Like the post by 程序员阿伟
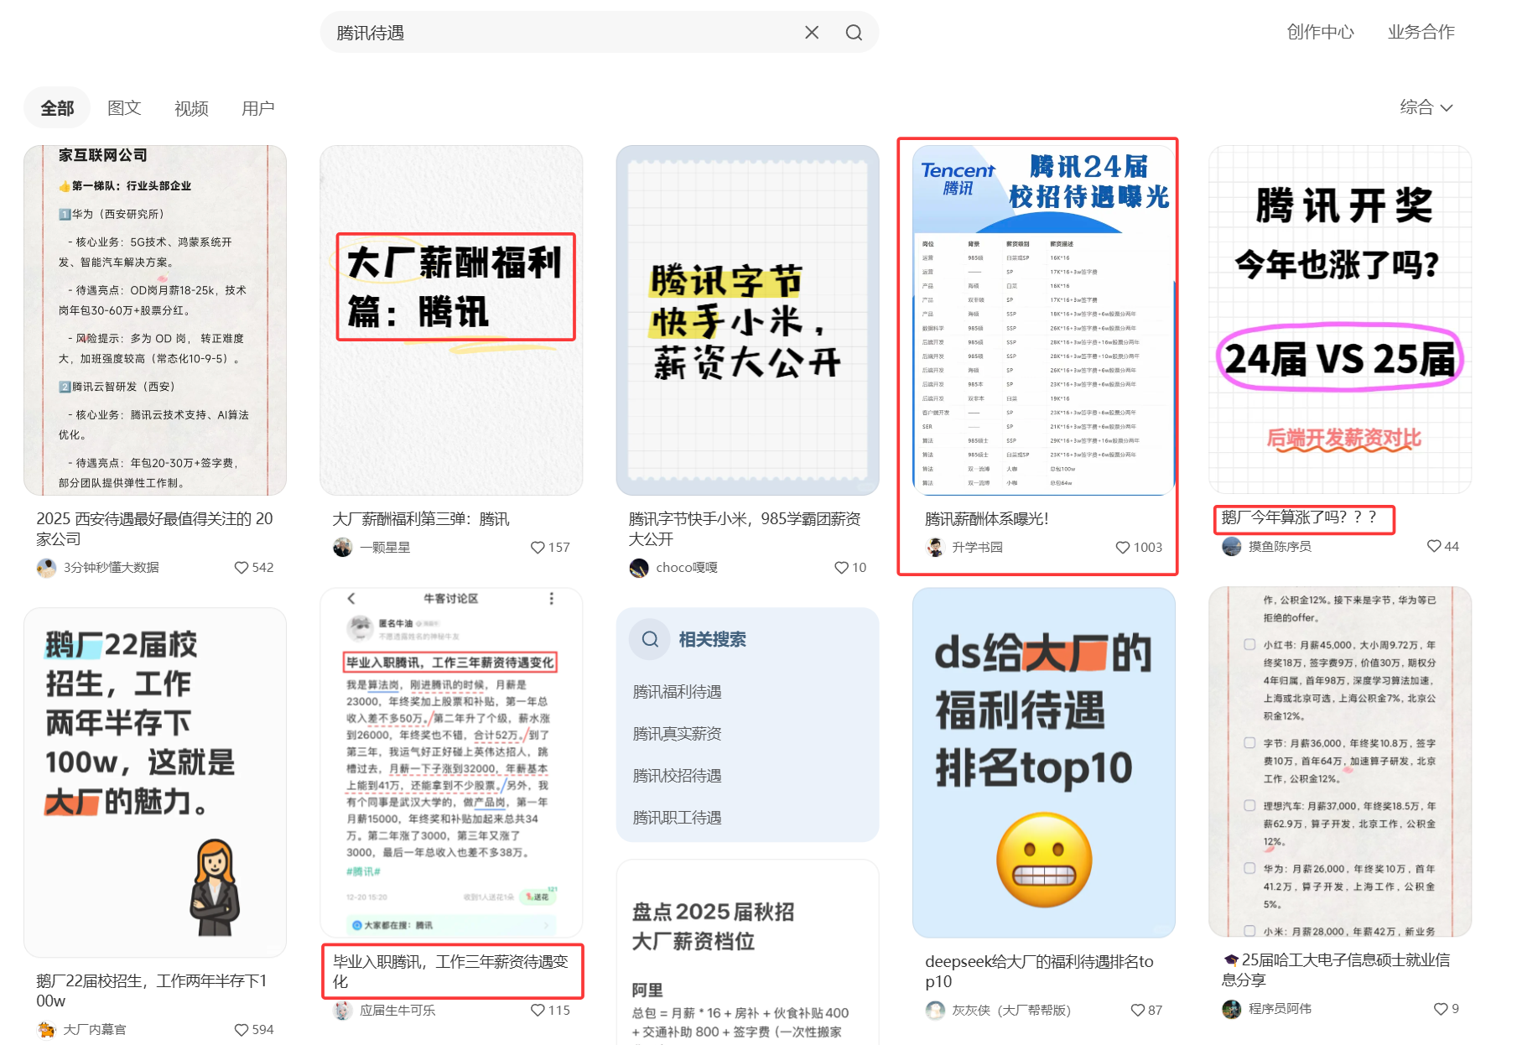The height and width of the screenshot is (1045, 1517). point(1441,1008)
